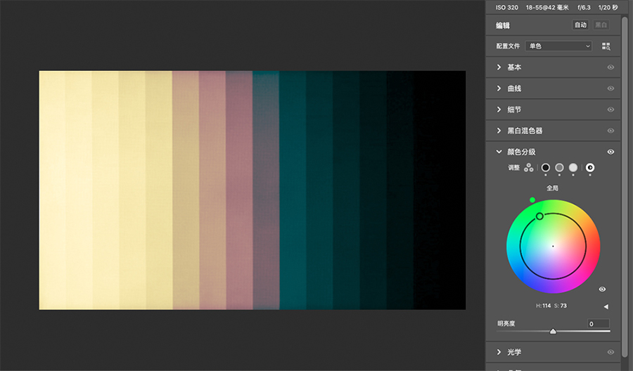Expand the 光学 panel
The image size is (633, 371).
pos(499,352)
